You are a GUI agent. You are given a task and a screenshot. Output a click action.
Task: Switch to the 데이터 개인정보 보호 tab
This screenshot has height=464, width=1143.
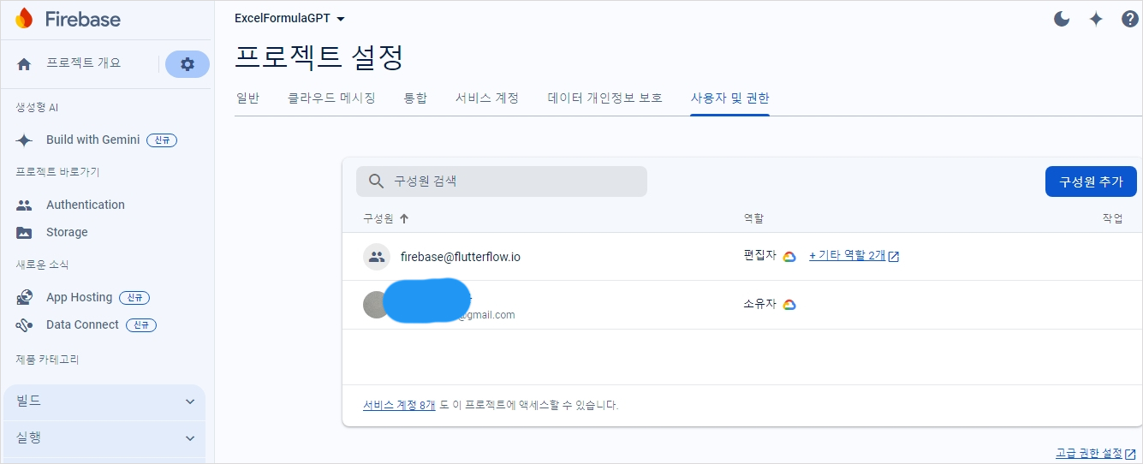click(x=605, y=98)
